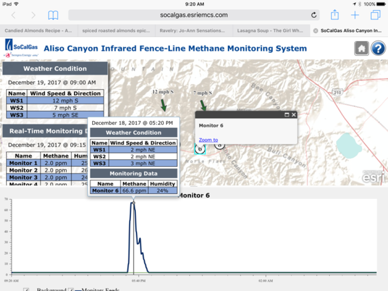Click the Home button on map app

click(361, 48)
